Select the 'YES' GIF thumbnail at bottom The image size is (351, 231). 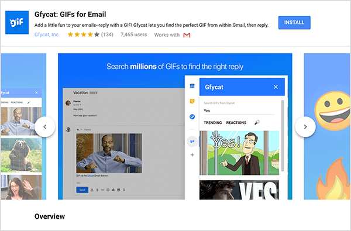pyautogui.click(x=239, y=190)
